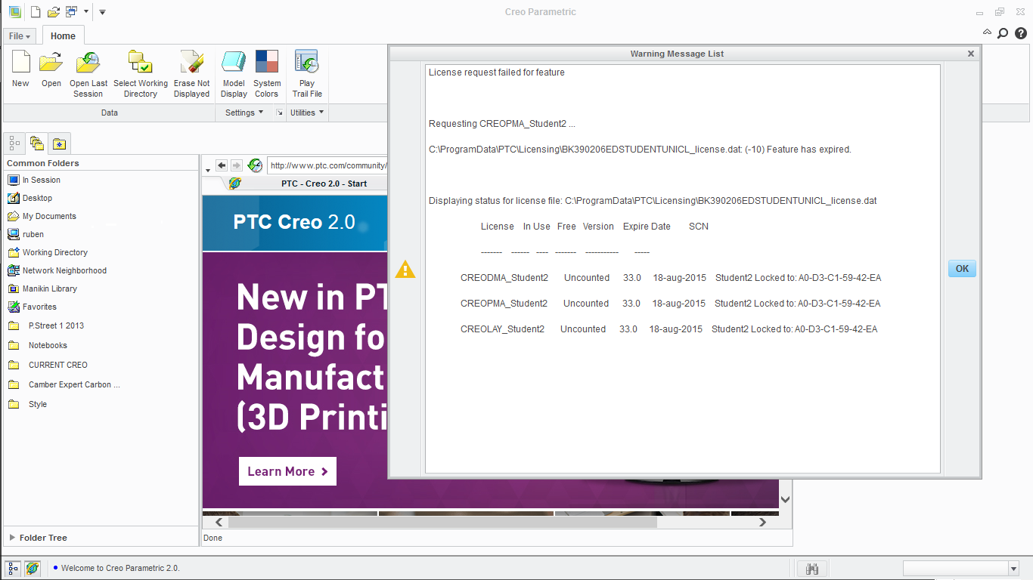1033x580 pixels.
Task: Click browser scroll left arrow
Action: [x=219, y=522]
